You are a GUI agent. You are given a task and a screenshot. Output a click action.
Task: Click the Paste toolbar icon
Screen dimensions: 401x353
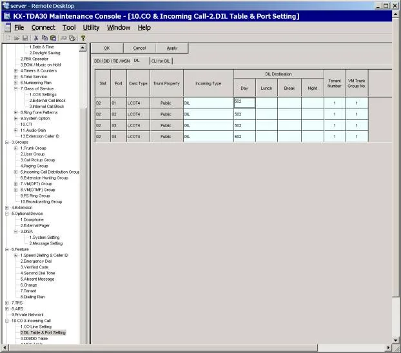click(53, 38)
